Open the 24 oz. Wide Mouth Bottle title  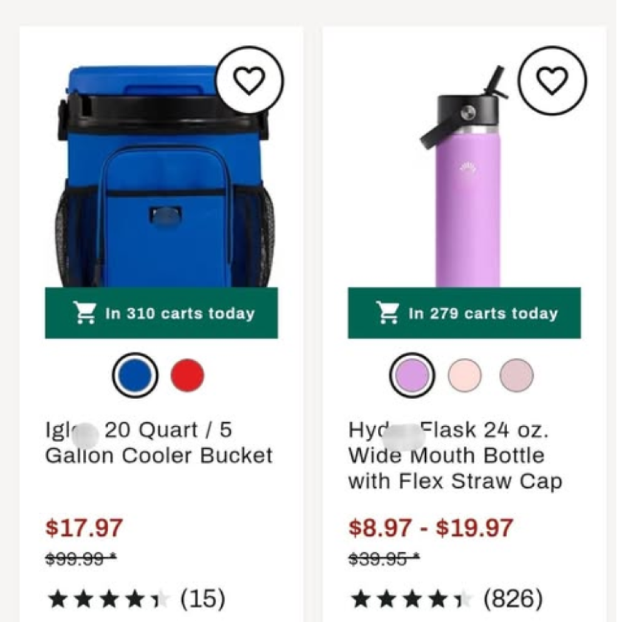click(454, 456)
